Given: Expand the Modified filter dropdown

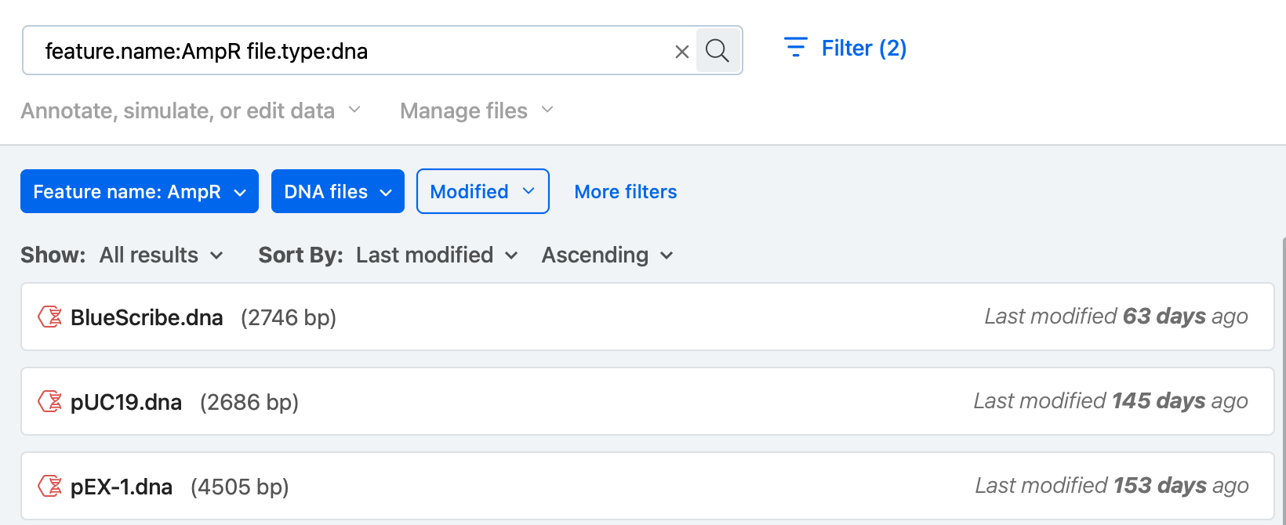Looking at the screenshot, I should click(482, 192).
